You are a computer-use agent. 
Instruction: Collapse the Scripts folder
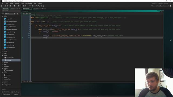pyautogui.click(x=2, y=56)
